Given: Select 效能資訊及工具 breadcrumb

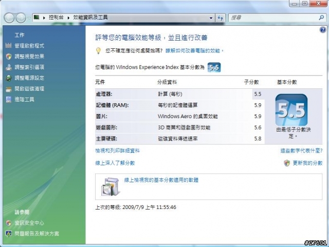Looking at the screenshot, I should pos(90,17).
